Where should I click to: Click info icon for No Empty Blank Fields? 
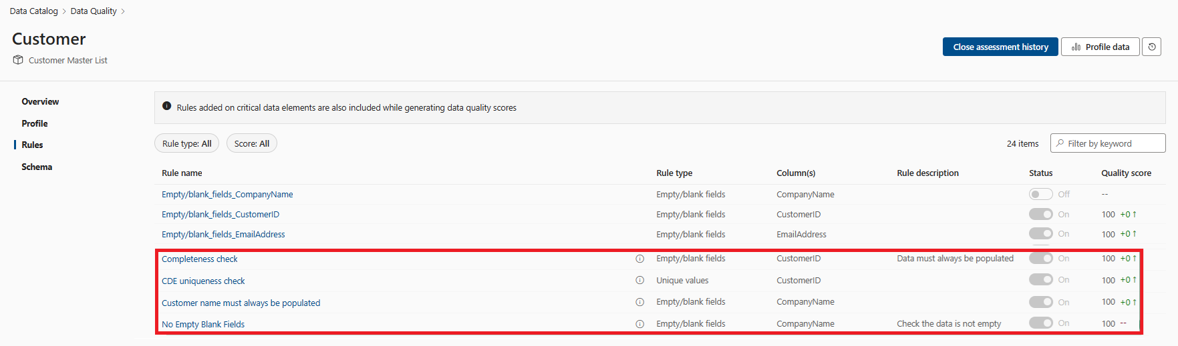(639, 324)
